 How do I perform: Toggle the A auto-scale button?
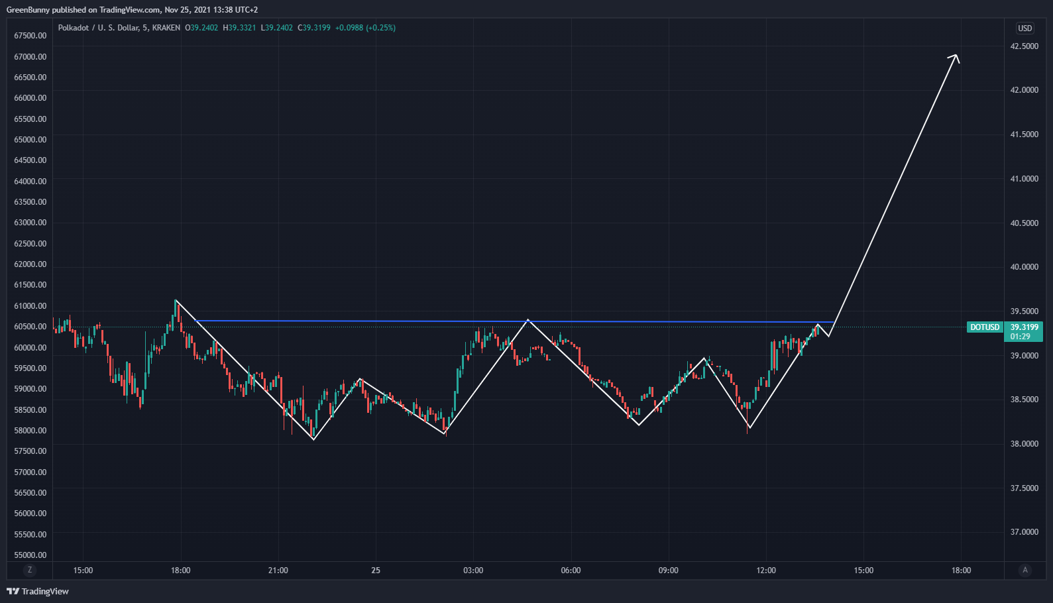click(x=1025, y=570)
